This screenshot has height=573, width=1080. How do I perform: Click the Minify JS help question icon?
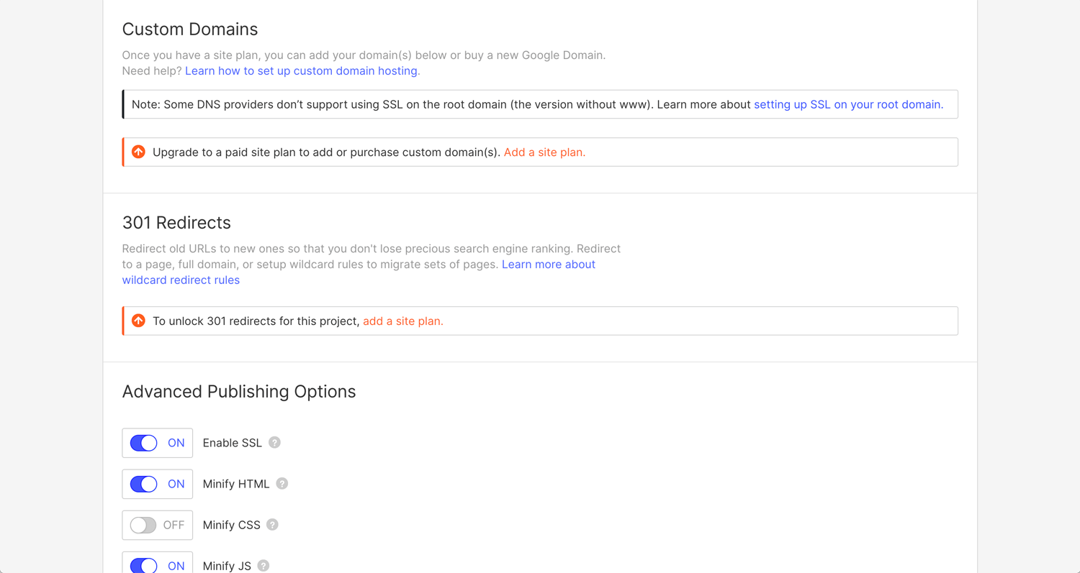click(264, 566)
